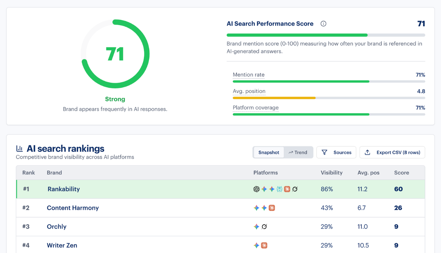Click the upload icon on Export CSV button
441x253 pixels.
367,152
